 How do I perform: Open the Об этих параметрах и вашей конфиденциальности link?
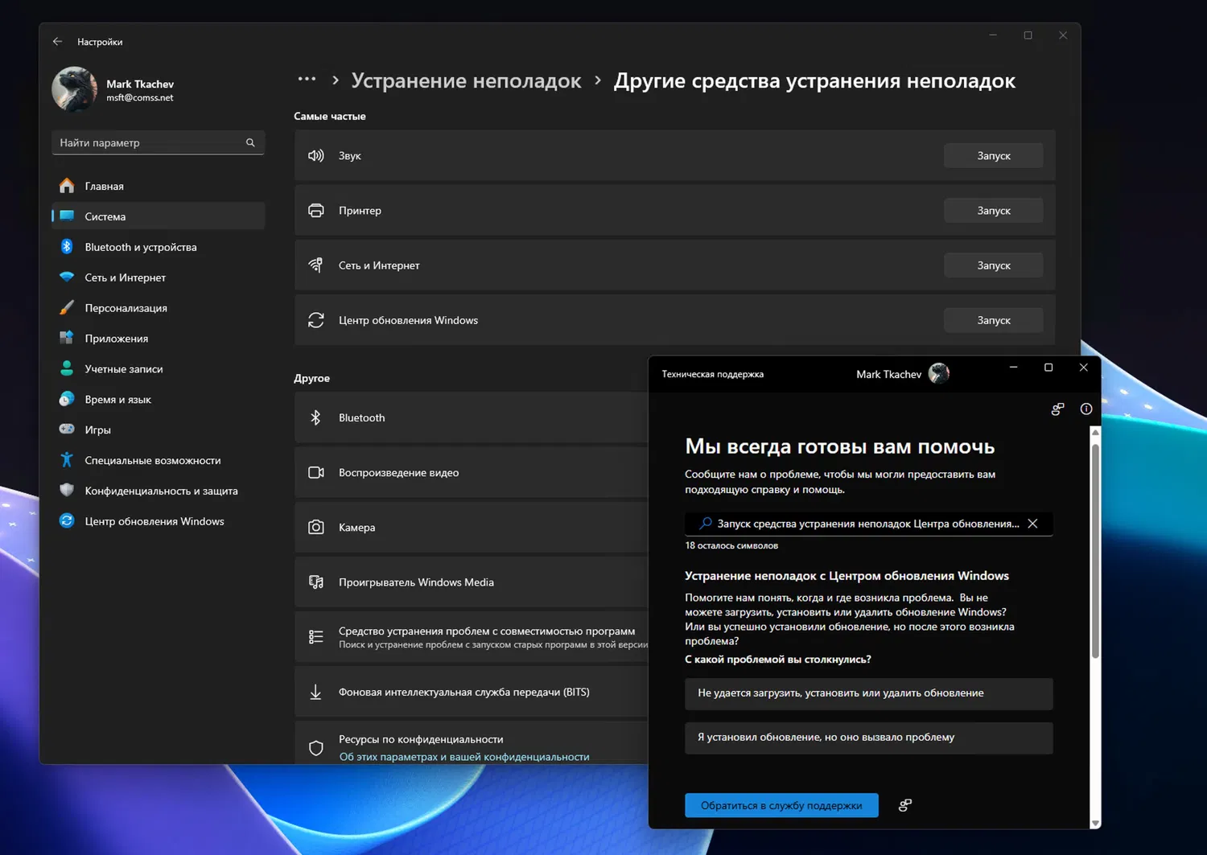pyautogui.click(x=464, y=757)
